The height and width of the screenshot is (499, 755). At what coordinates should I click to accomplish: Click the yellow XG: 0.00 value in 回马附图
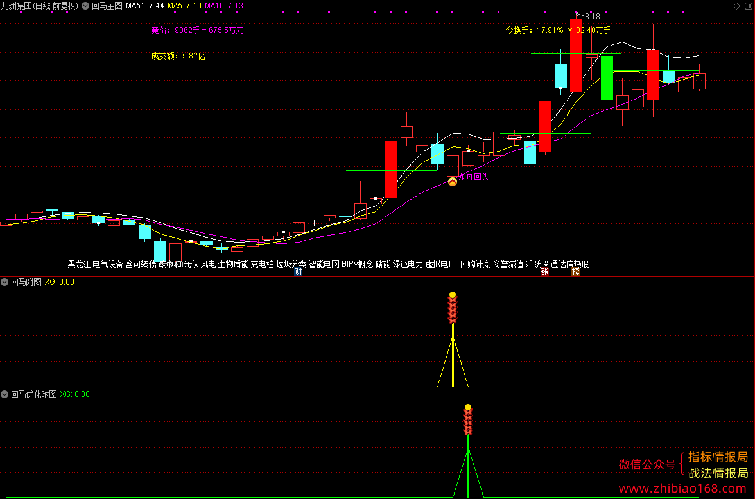point(59,282)
